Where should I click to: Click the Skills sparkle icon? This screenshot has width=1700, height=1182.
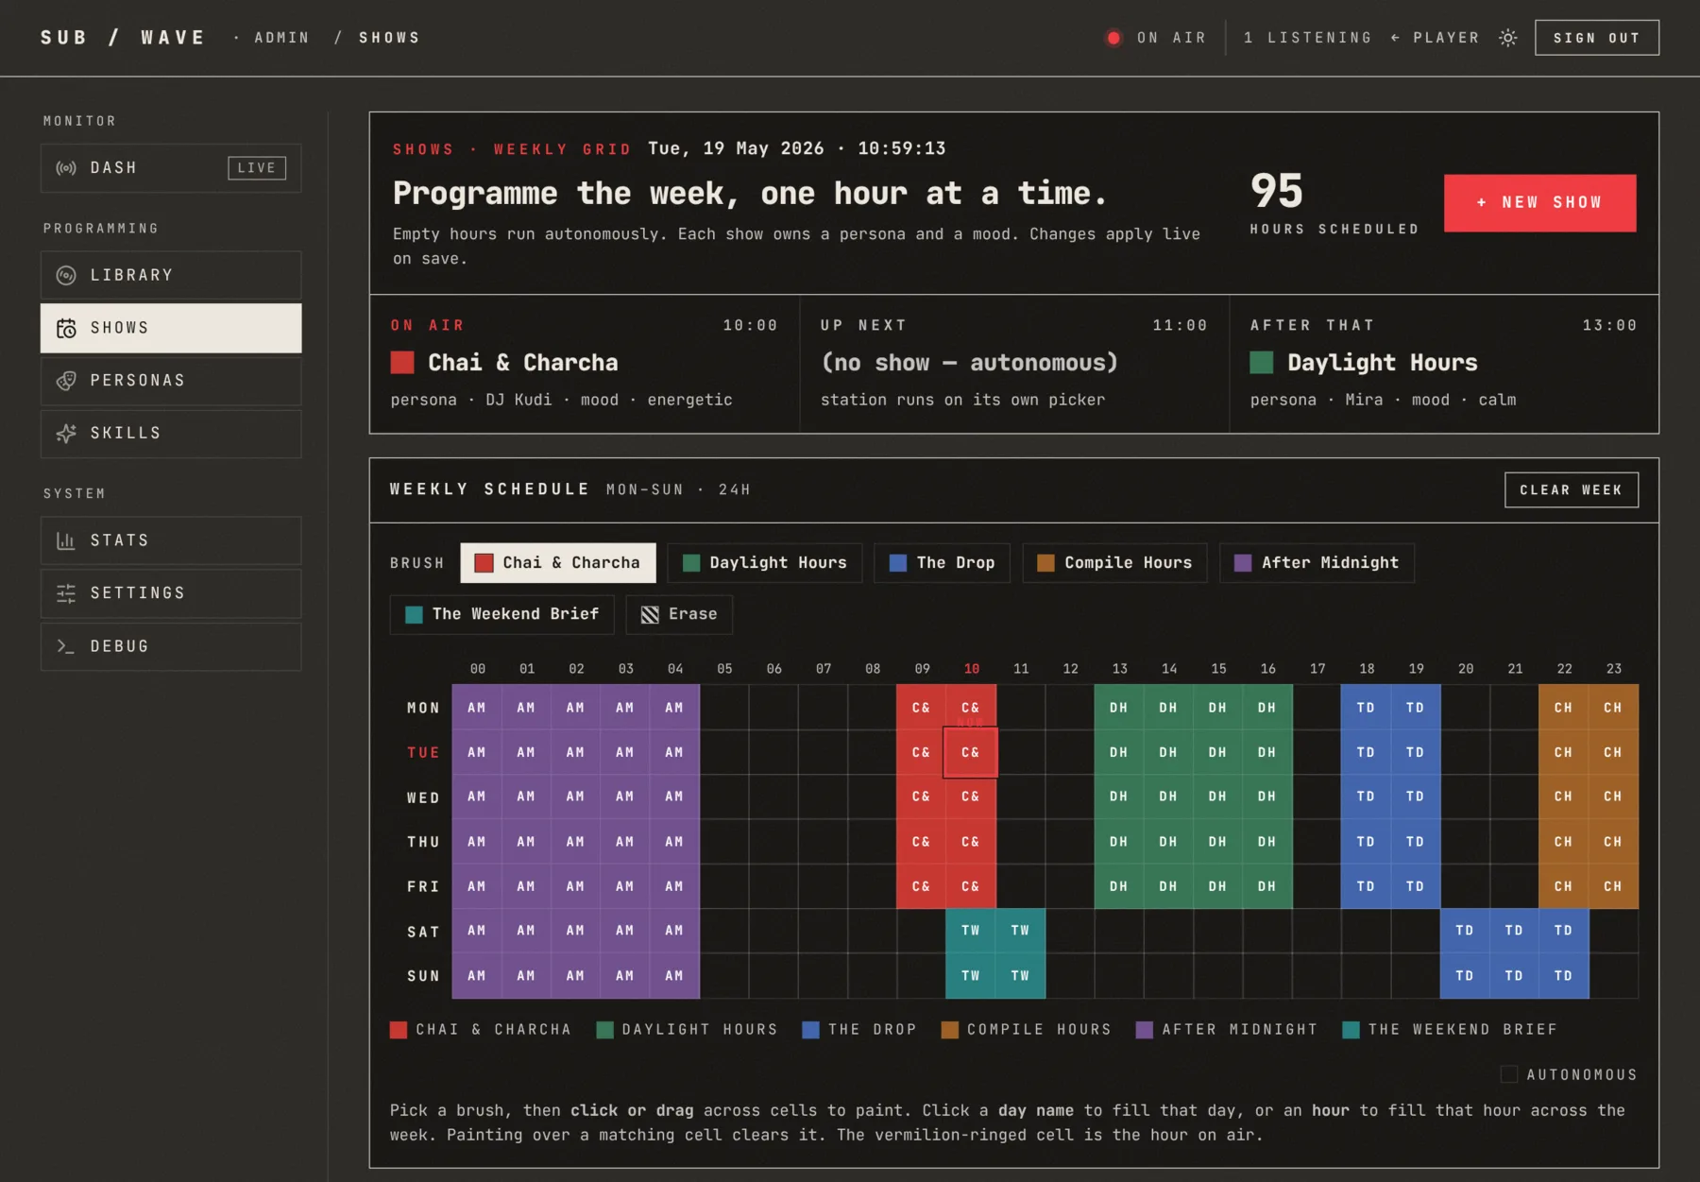[x=66, y=434]
